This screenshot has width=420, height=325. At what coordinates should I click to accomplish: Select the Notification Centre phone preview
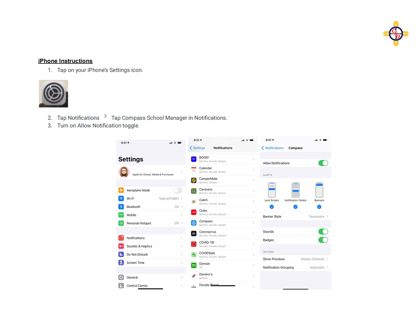pos(295,190)
